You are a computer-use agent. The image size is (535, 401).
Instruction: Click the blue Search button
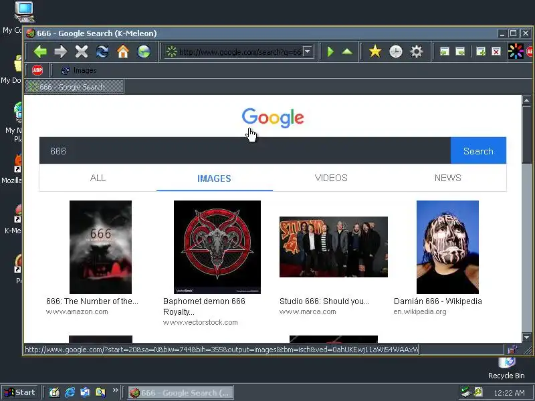click(x=478, y=151)
